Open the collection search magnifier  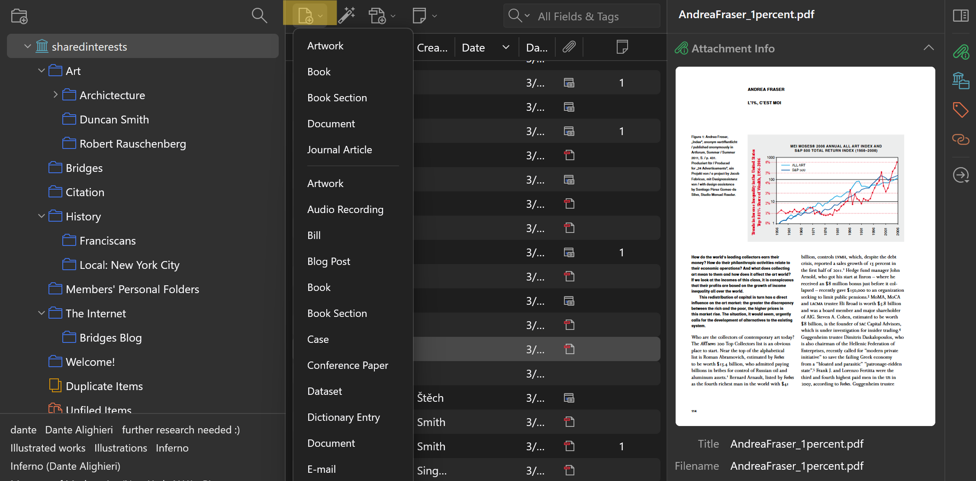[x=259, y=16]
